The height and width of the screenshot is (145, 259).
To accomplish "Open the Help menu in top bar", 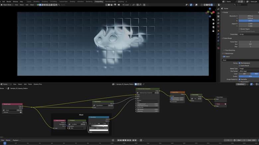I will [x=21, y=1].
